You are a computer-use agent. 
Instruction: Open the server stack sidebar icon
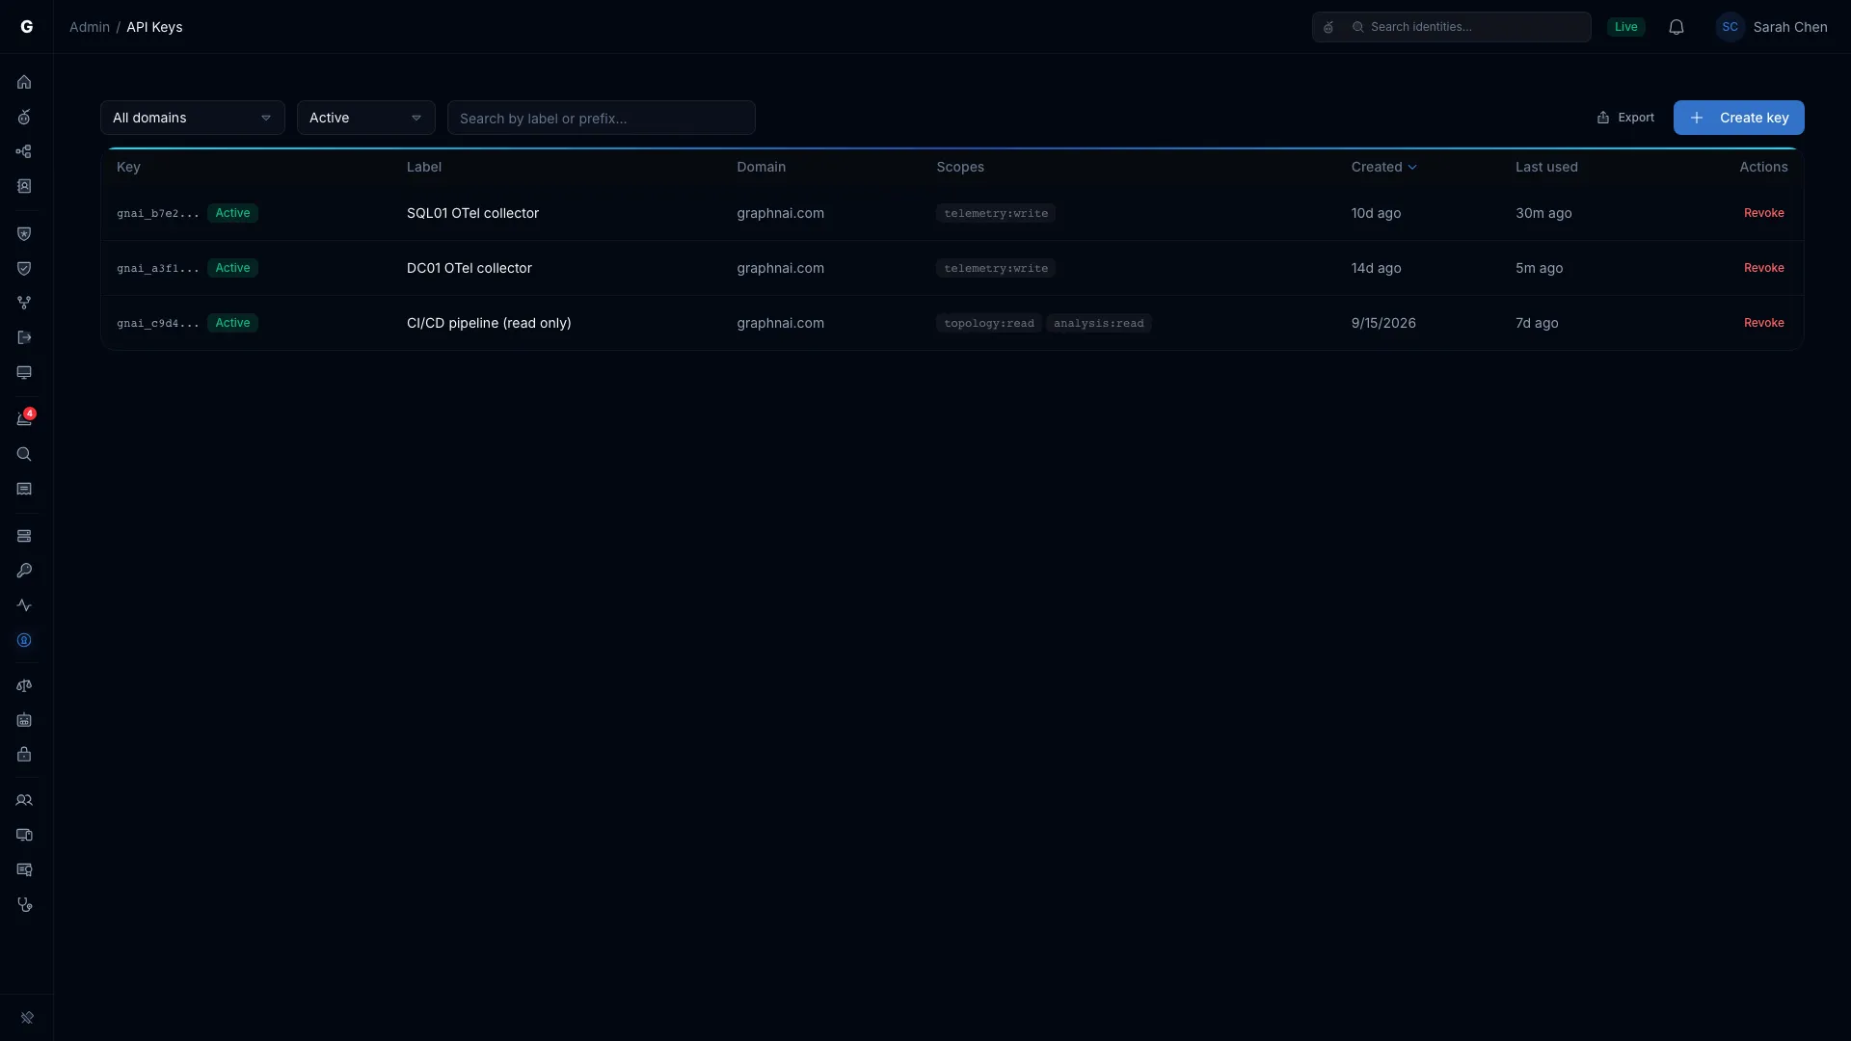(24, 536)
